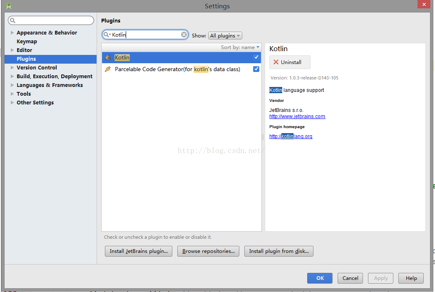Open the Editor settings category
The height and width of the screenshot is (292, 435).
[25, 50]
